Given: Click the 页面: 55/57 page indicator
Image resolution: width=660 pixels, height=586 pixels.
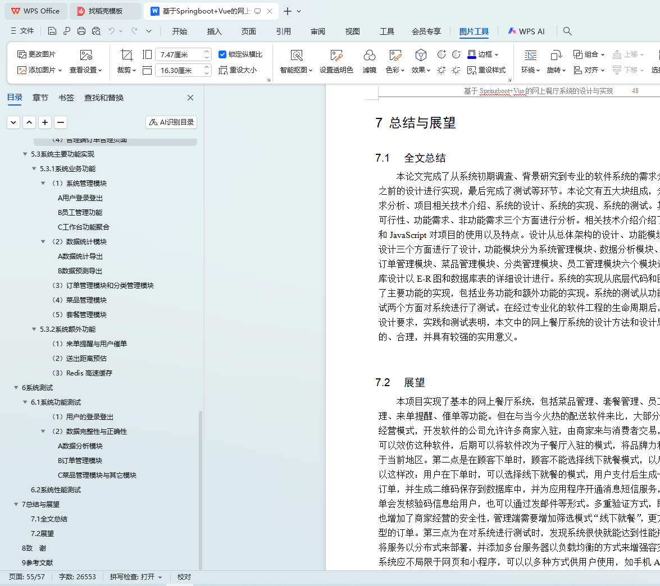Looking at the screenshot, I should point(27,577).
